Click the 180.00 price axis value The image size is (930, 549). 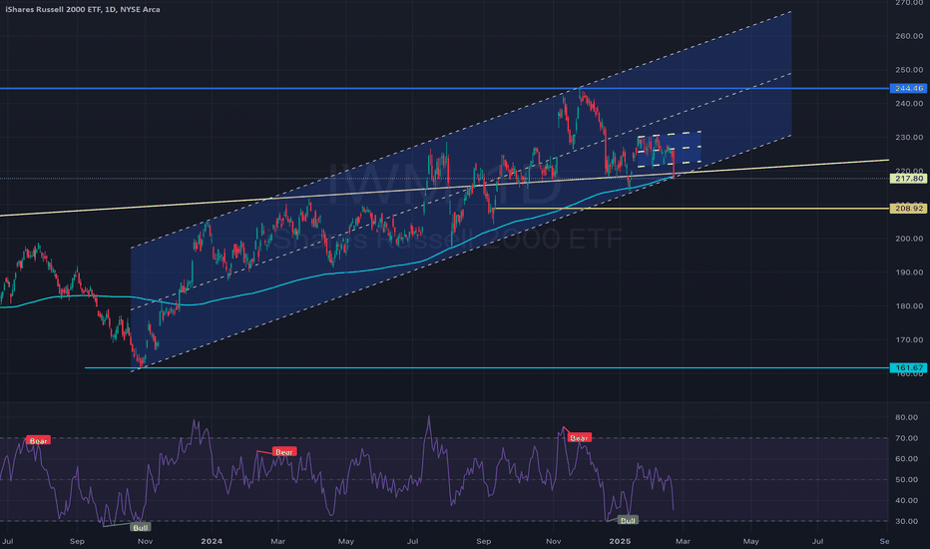909,306
